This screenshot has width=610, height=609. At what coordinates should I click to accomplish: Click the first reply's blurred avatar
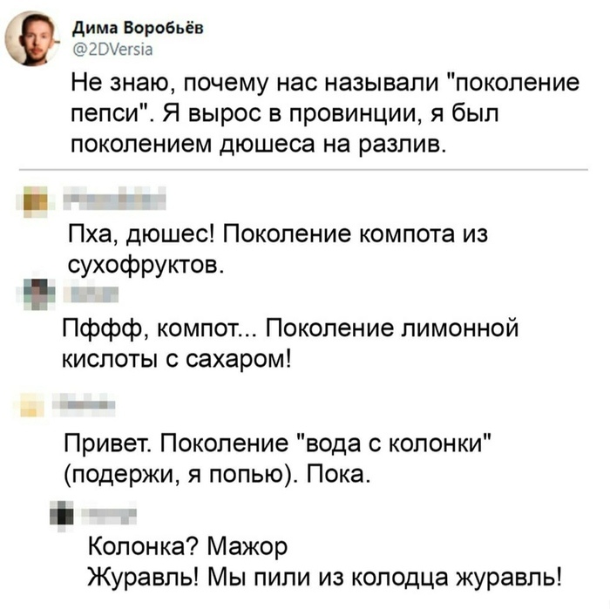pos(35,201)
